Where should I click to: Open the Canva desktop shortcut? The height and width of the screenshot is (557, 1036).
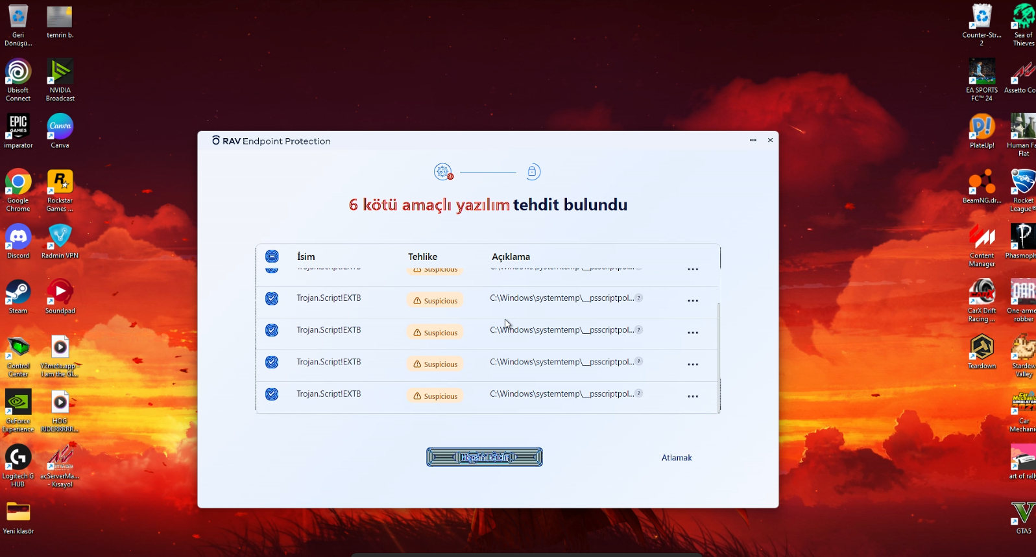tap(60, 132)
